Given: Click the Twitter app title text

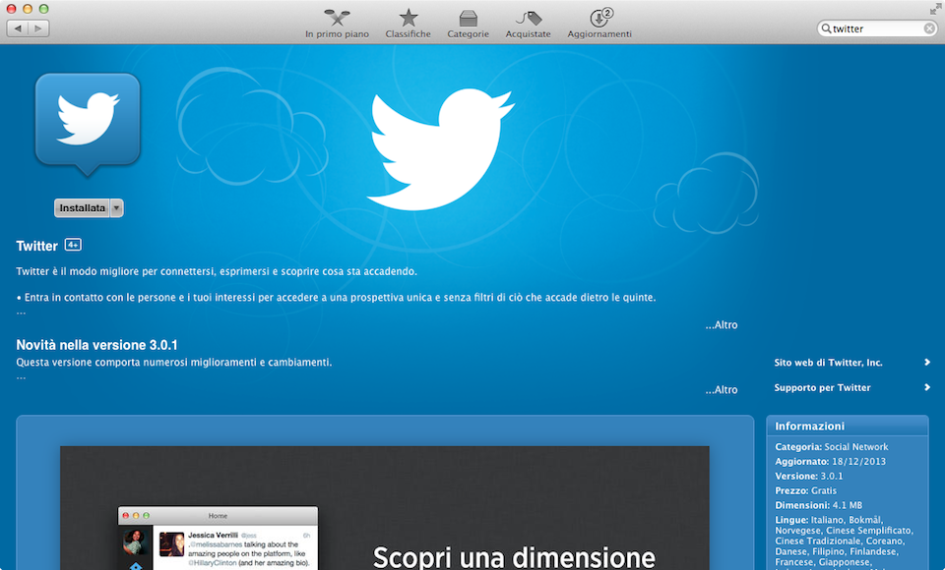Looking at the screenshot, I should [36, 246].
